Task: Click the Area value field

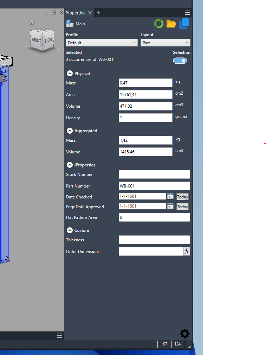Action: [x=145, y=94]
